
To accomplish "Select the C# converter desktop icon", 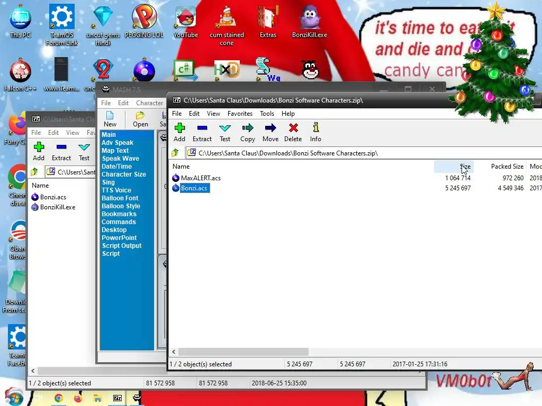I will point(185,70).
